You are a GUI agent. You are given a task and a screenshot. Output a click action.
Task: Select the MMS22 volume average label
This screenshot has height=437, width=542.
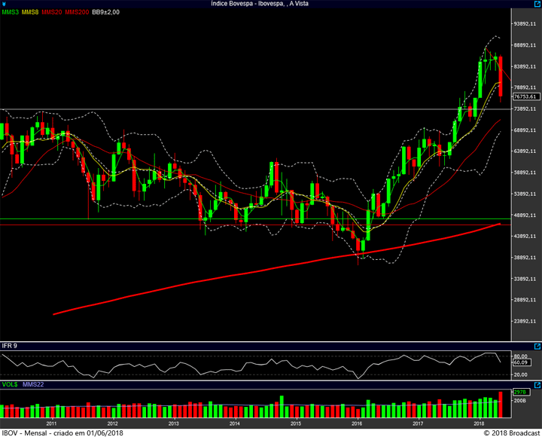34,384
